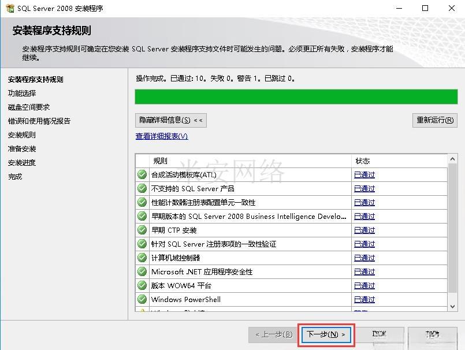Click rules list scrollbar down arrow
The height and width of the screenshot is (350, 465).
tap(452, 307)
